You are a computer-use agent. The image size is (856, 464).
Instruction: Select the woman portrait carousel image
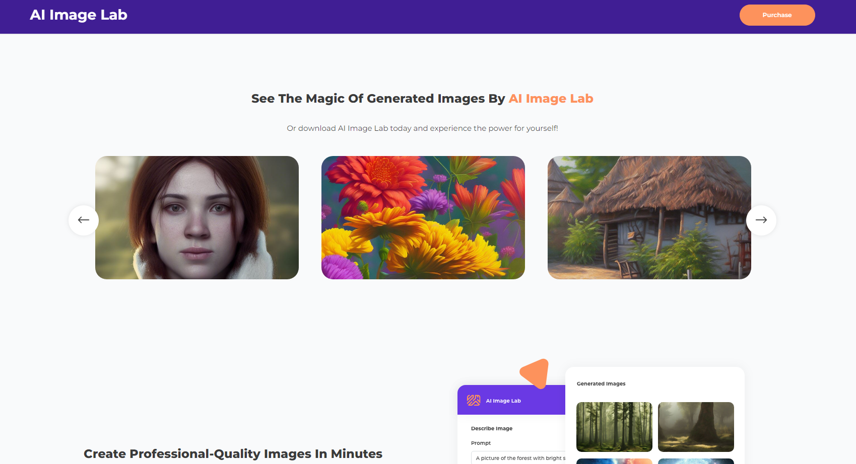(196, 217)
